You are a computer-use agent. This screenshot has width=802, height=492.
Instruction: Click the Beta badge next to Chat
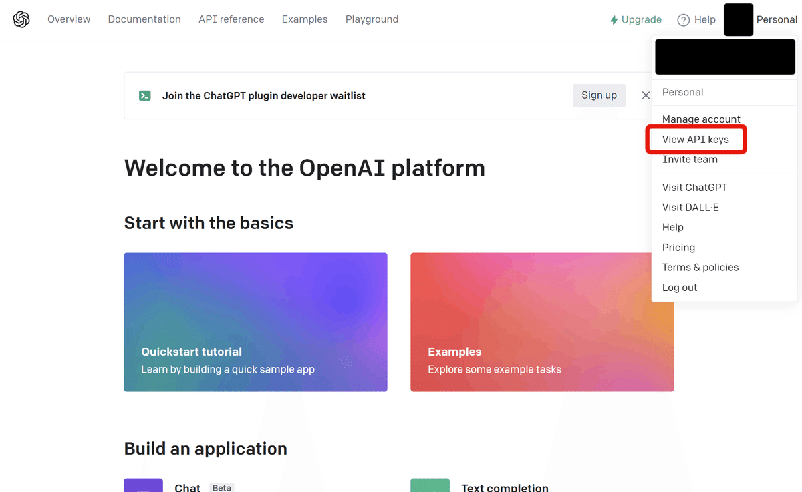coord(222,487)
